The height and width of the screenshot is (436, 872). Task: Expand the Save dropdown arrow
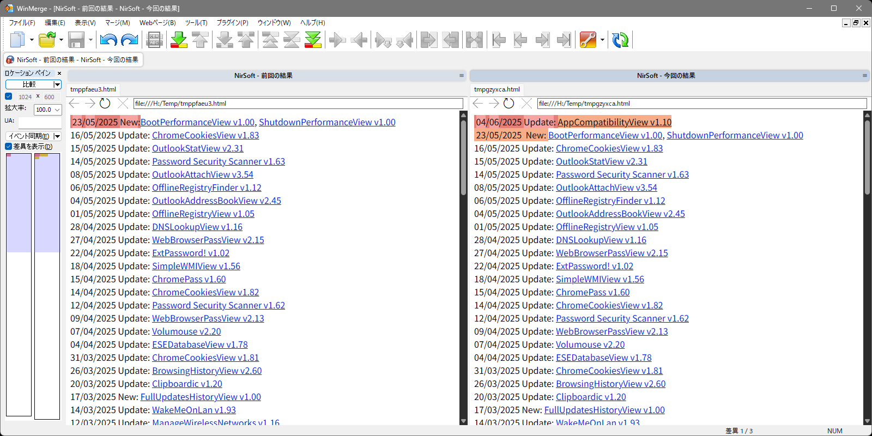coord(90,40)
